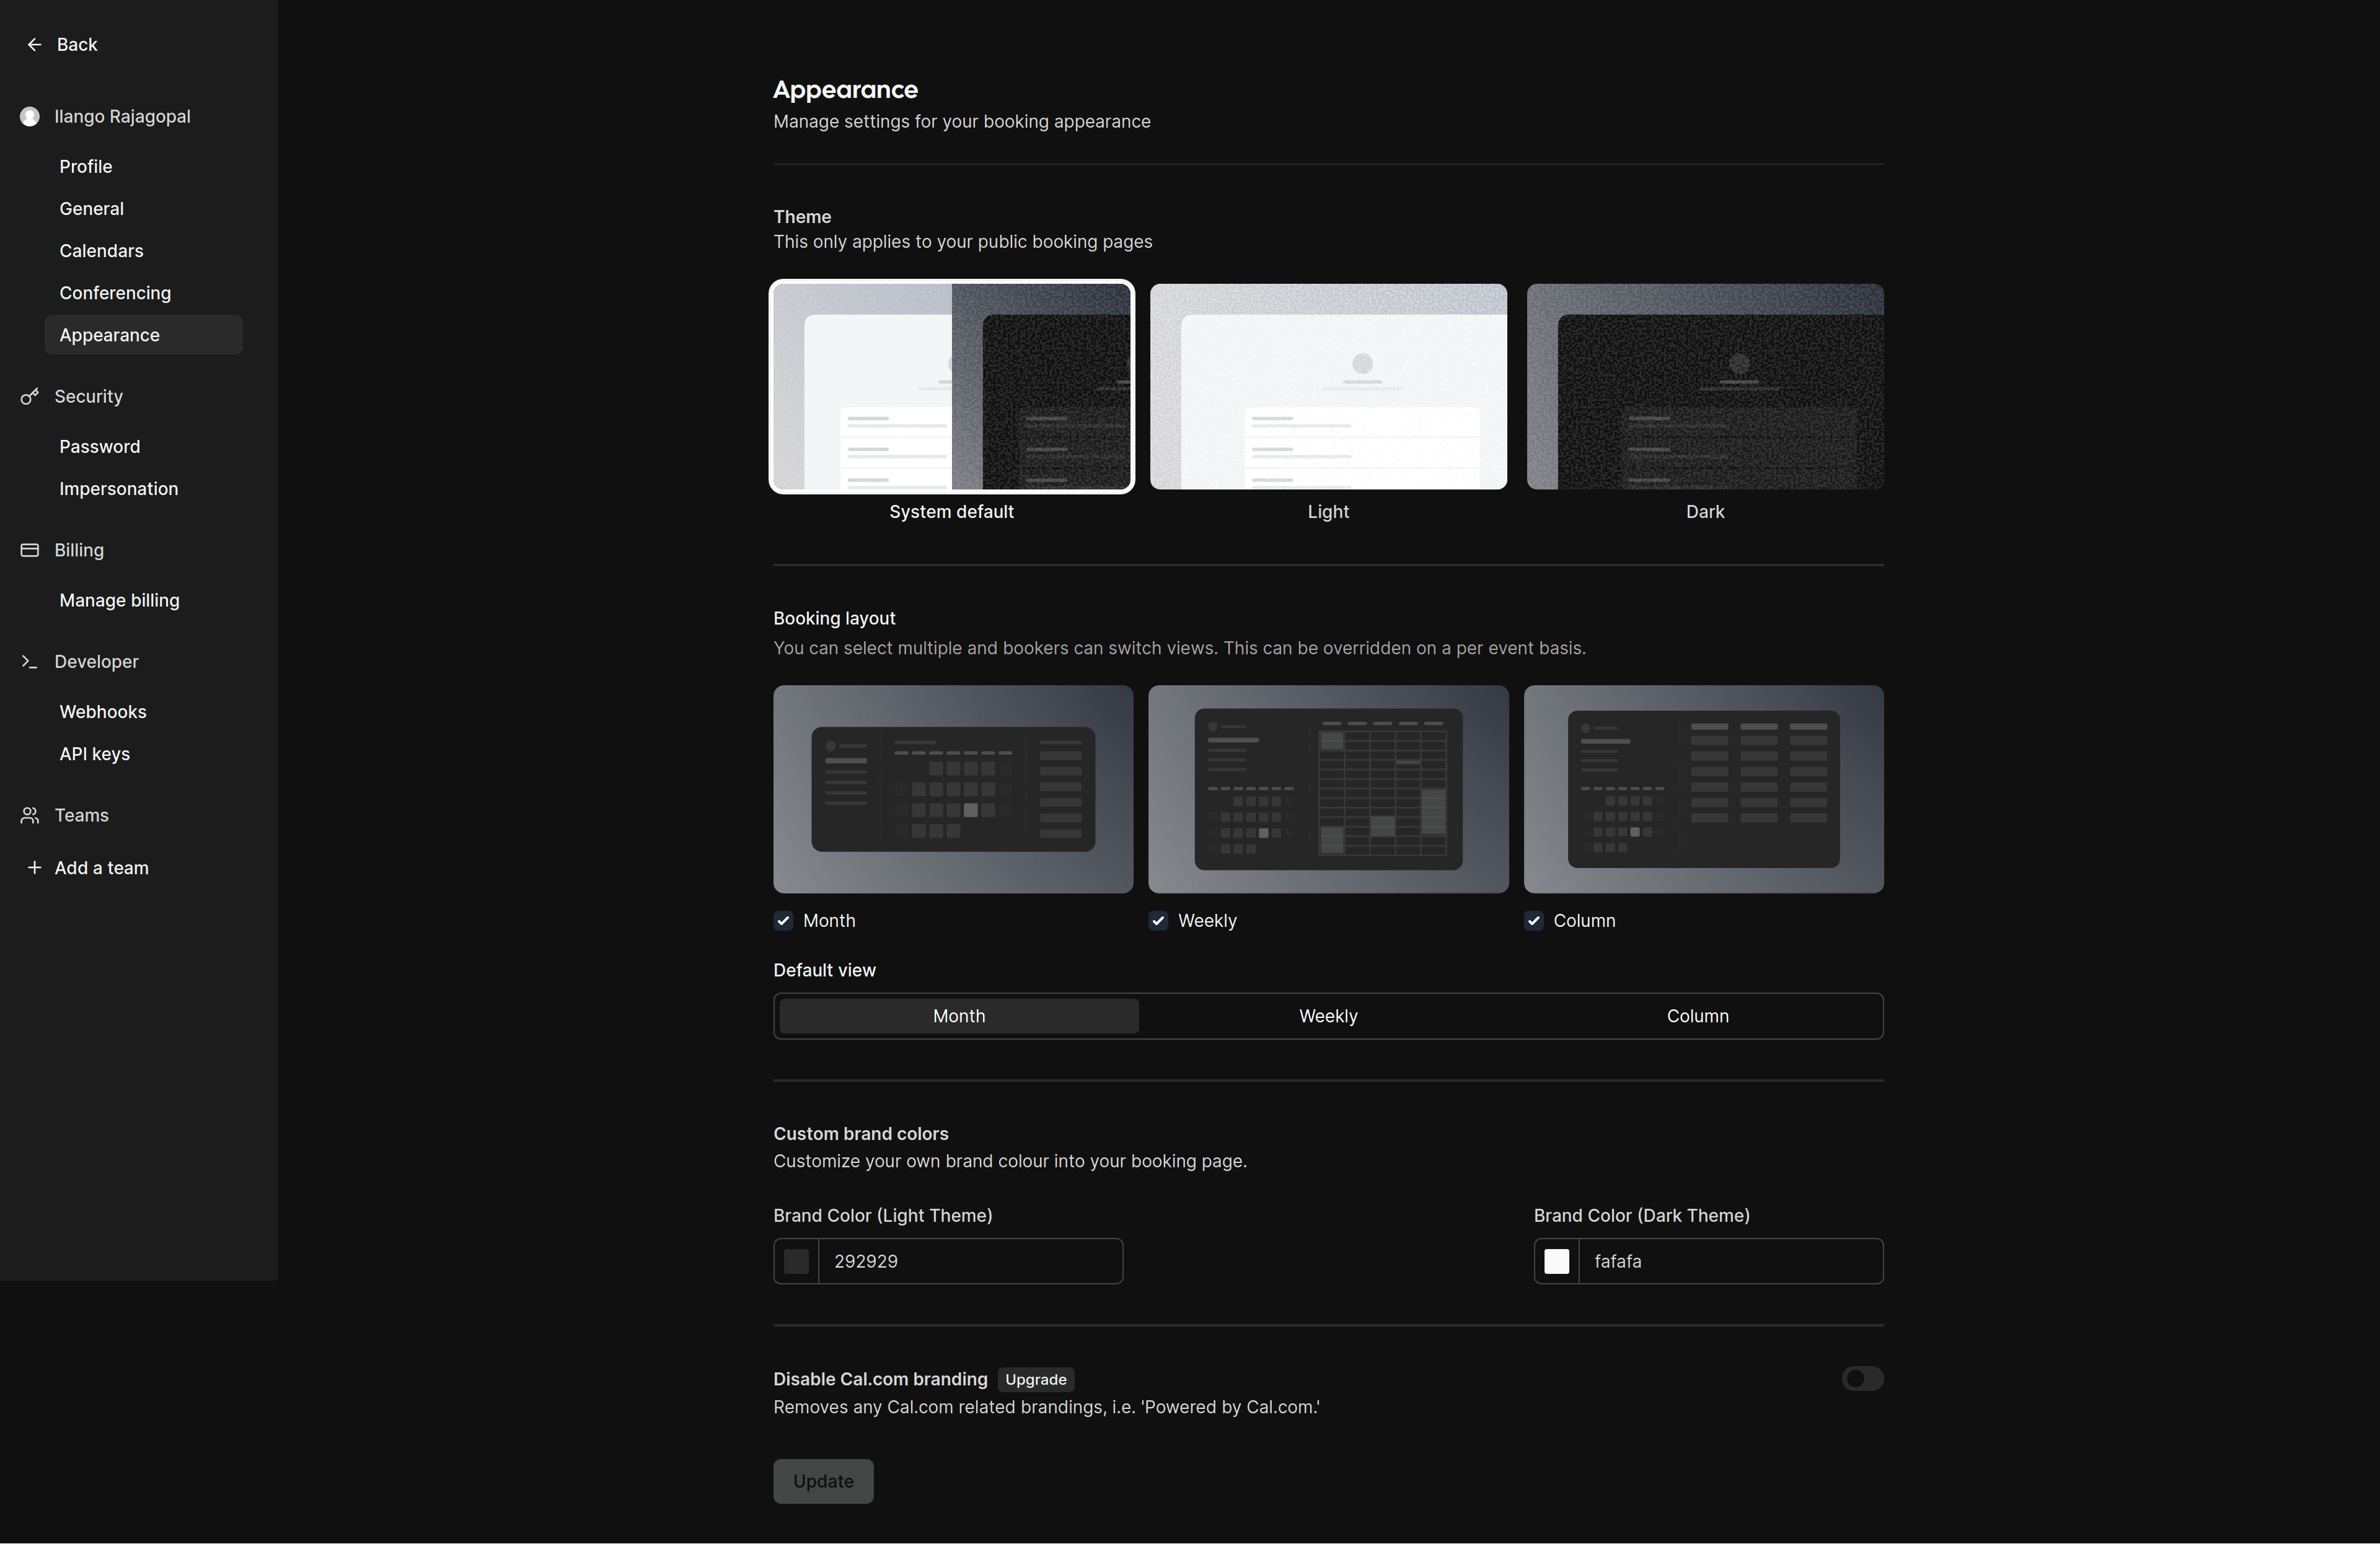Uncheck the Weekly layout checkbox

pos(1158,921)
